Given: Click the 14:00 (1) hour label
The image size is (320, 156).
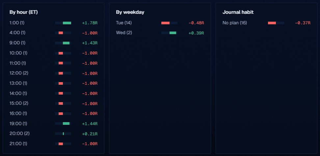Looking at the screenshot, I should coord(18,93).
